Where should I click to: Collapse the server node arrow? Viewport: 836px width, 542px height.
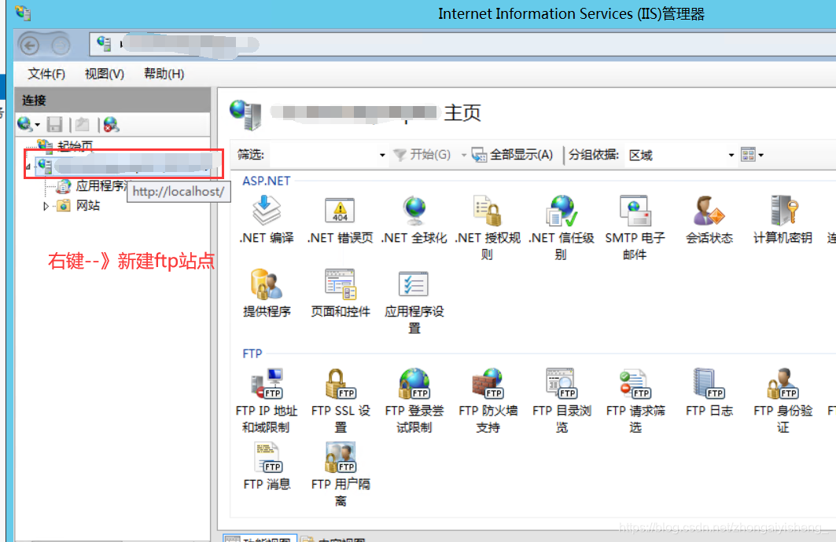pos(28,167)
